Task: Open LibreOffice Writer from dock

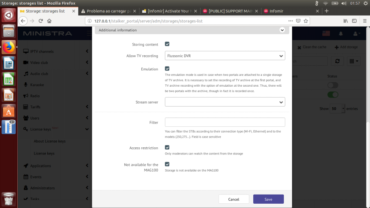Action: click(9, 63)
